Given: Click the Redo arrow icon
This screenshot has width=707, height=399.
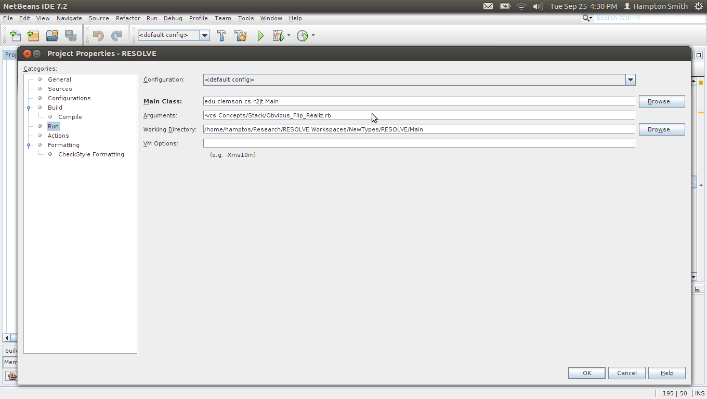Looking at the screenshot, I should 117,36.
